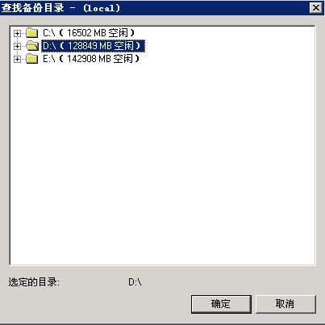Click the 选定的目录: label
The height and width of the screenshot is (325, 325).
34,282
